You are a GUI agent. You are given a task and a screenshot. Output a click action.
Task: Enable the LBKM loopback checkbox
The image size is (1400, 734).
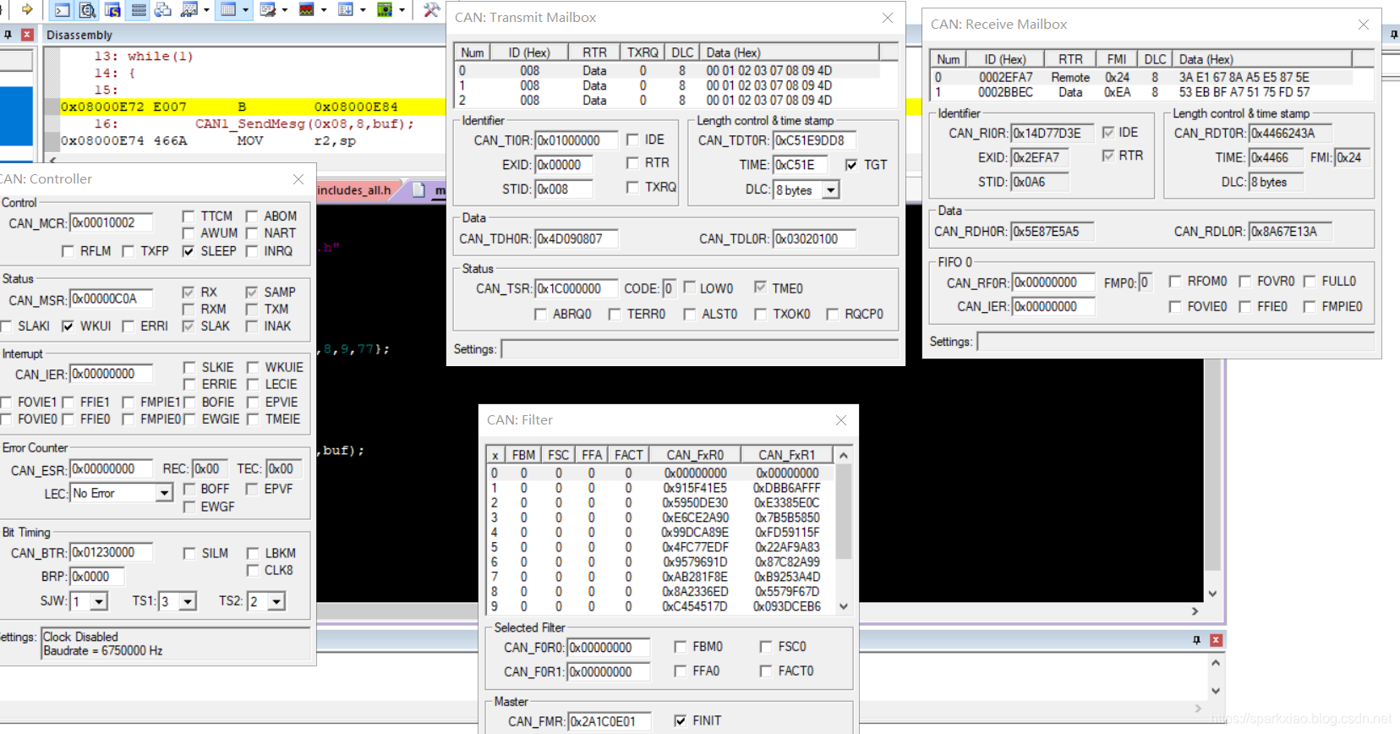253,554
